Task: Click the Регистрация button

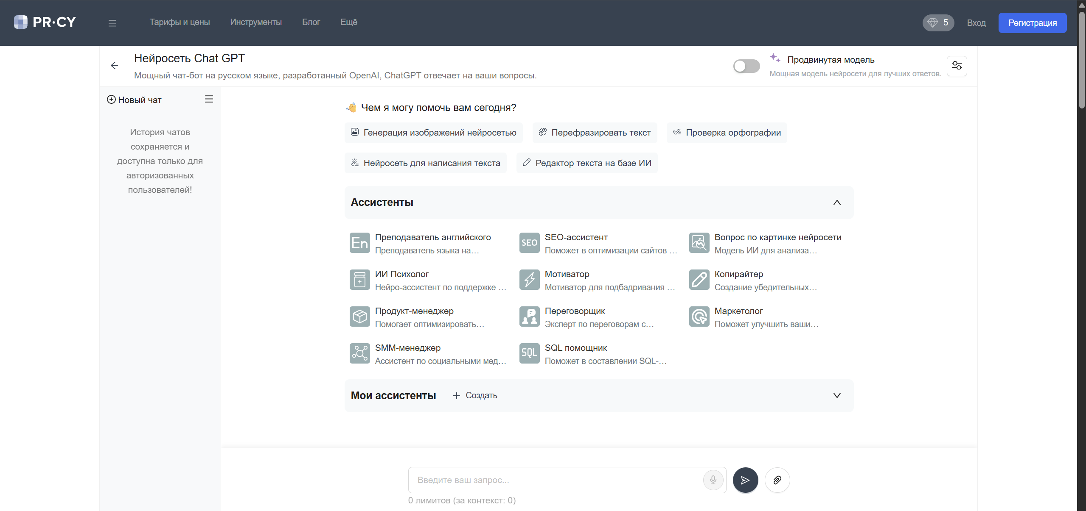Action: [x=1032, y=23]
